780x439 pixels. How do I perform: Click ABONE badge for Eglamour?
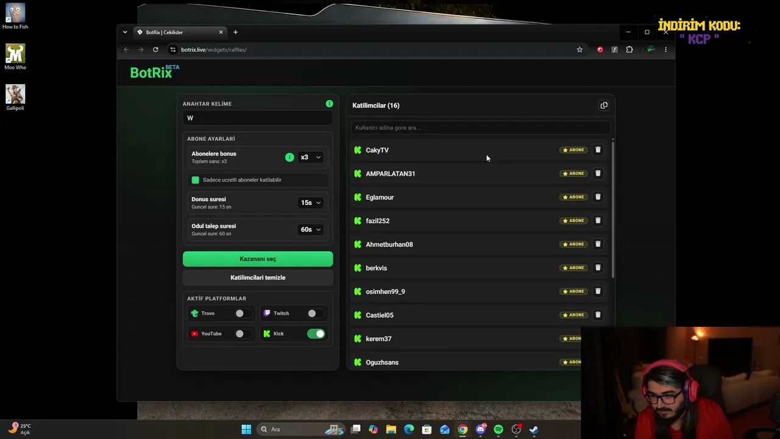[573, 197]
